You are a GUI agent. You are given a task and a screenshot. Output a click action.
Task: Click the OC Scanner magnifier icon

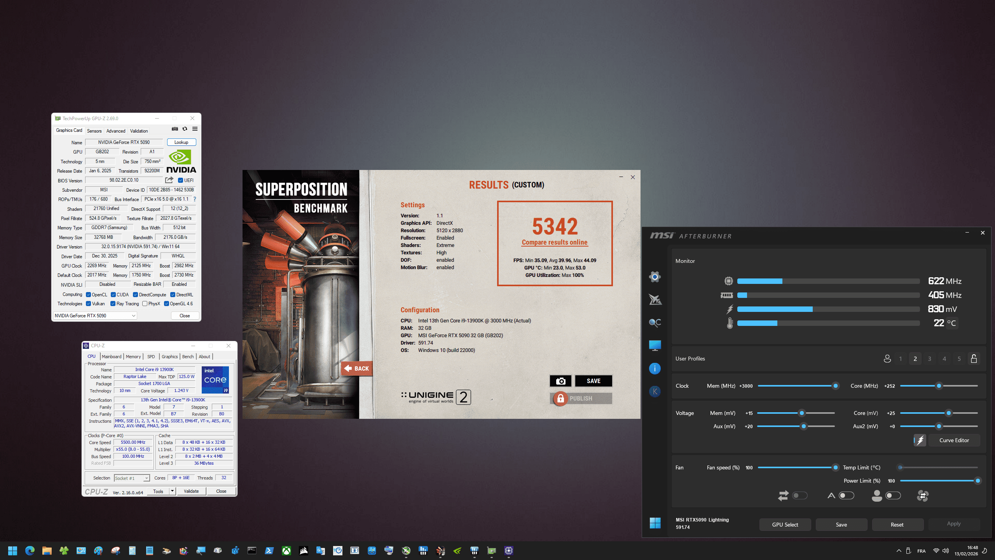pos(655,323)
